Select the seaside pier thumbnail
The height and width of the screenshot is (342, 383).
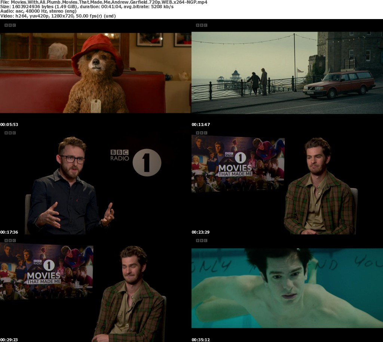coord(287,73)
